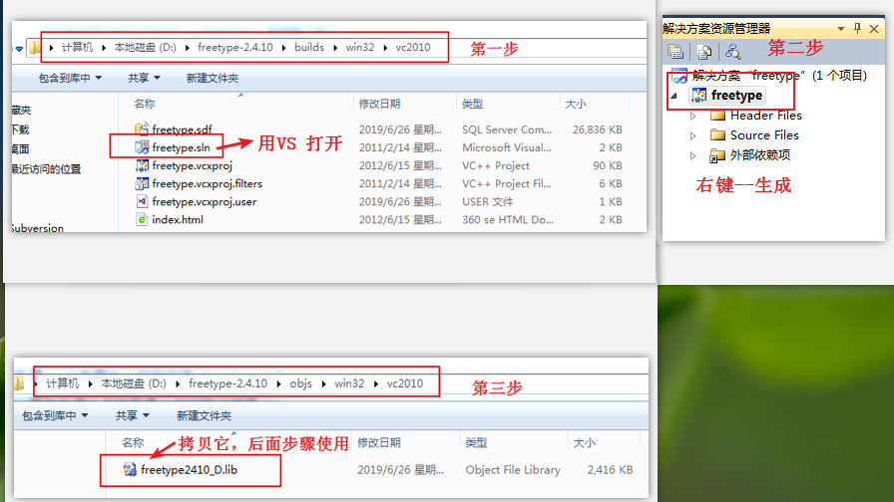Select the freetype.sdf file icon
The image size is (894, 502).
point(142,129)
